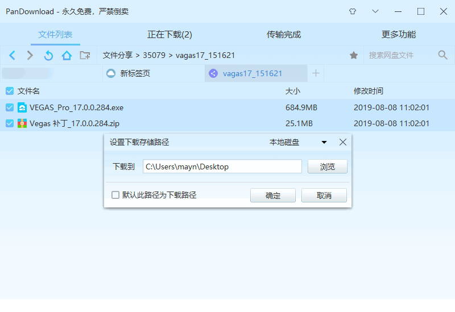The height and width of the screenshot is (312, 455).
Task: Select file name VEGAS_Pro_17.0.0.284.exe
Action: click(x=76, y=107)
